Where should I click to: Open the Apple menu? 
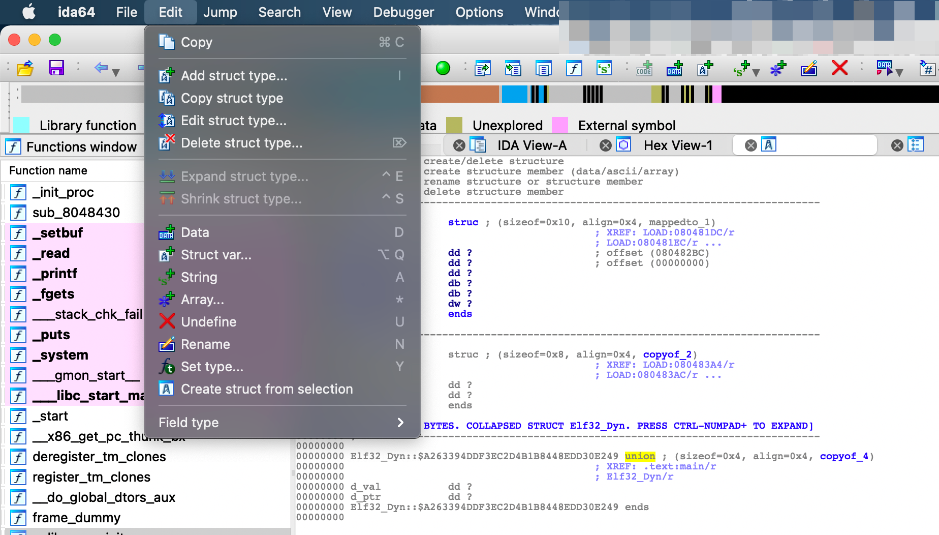coord(29,12)
